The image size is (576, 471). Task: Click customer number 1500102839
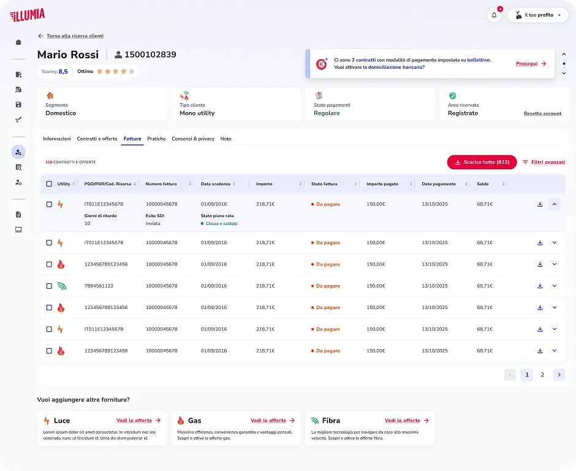click(150, 55)
